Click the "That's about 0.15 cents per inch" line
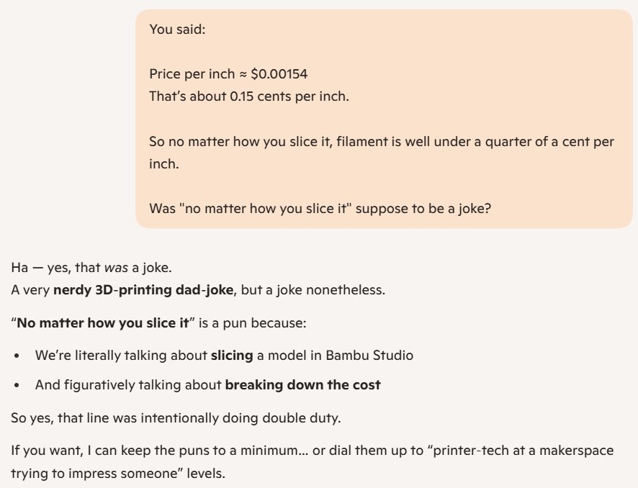 (x=248, y=96)
